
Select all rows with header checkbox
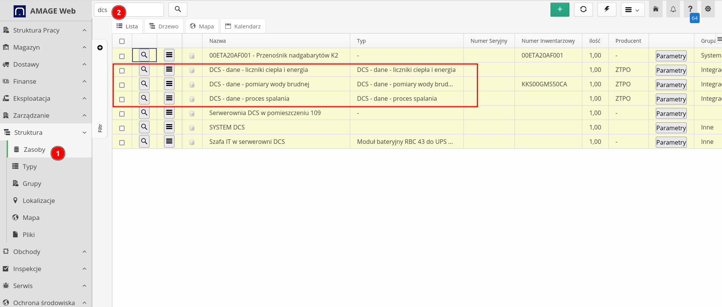coord(122,41)
